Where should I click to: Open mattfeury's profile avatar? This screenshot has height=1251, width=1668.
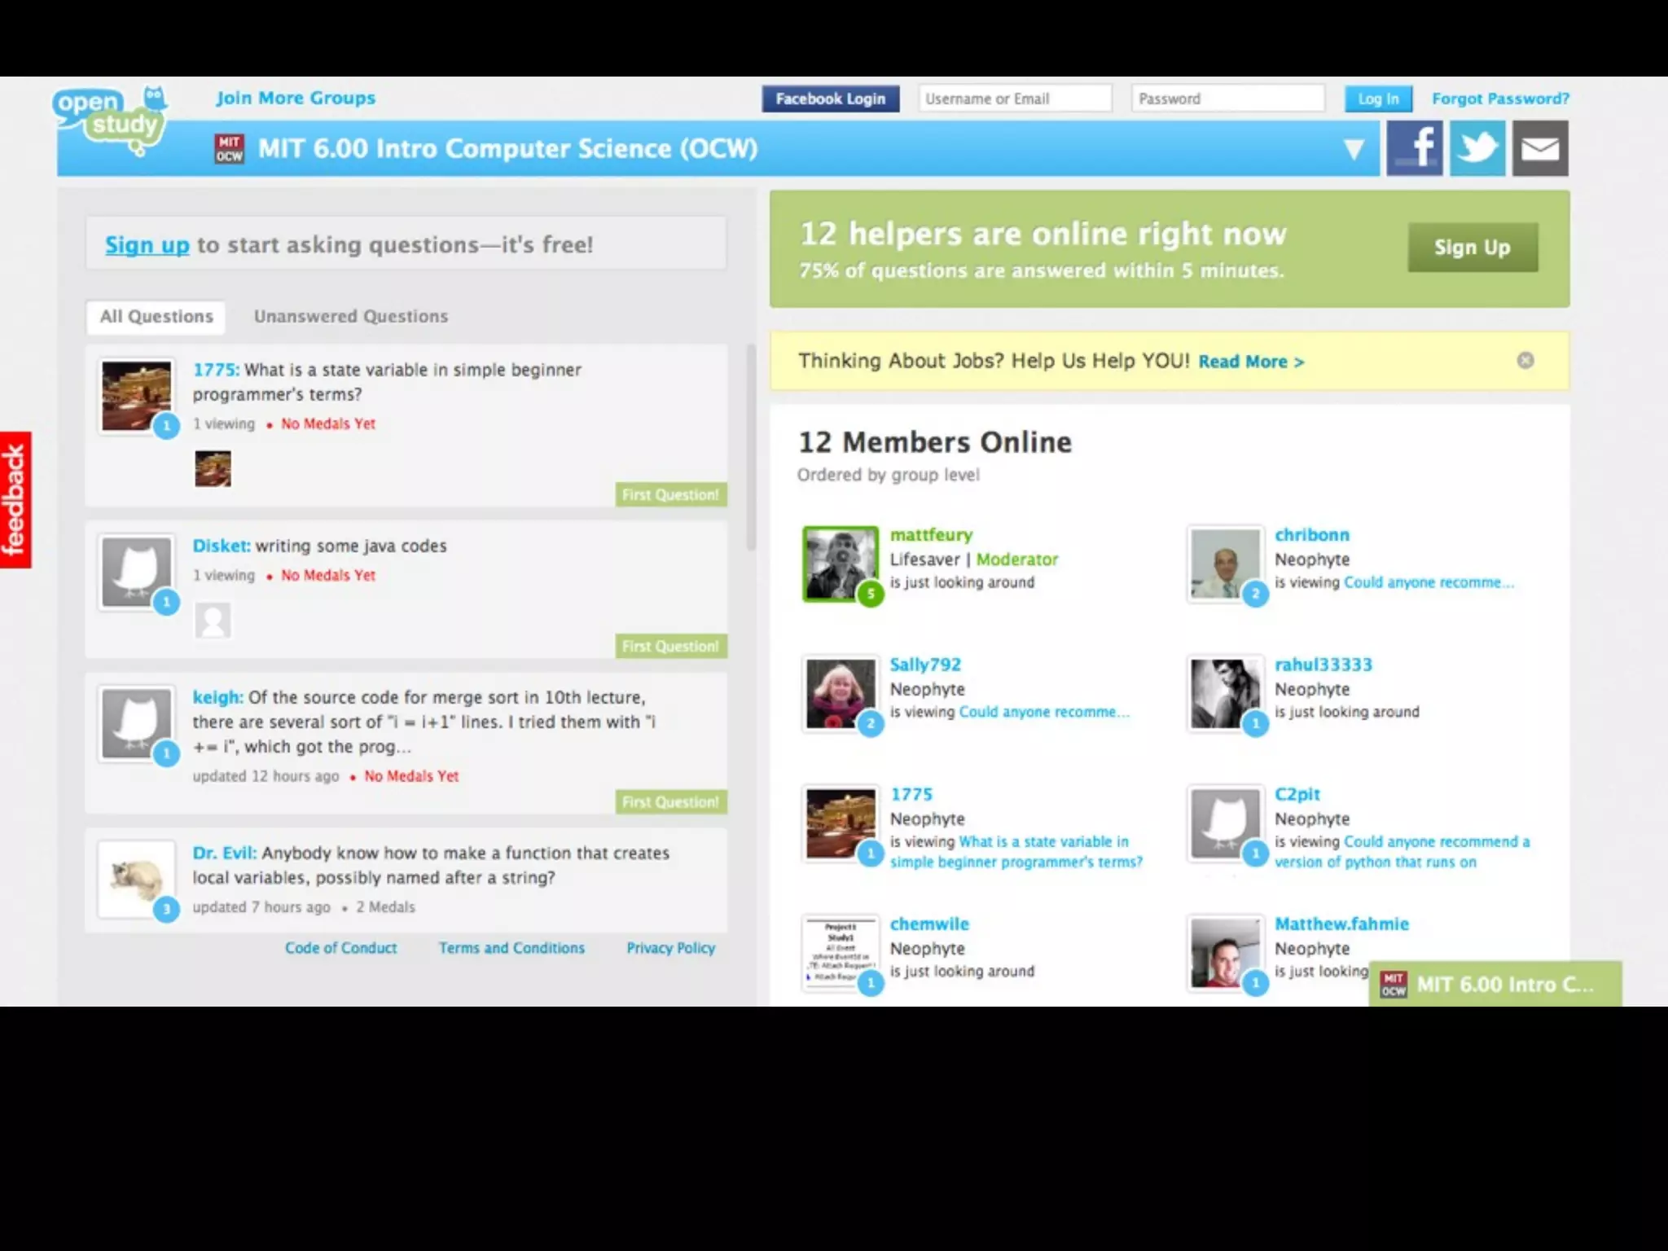(x=840, y=564)
